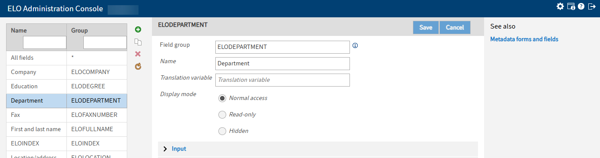Open the info window icon in header
This screenshot has height=158, width=600.
571,6
